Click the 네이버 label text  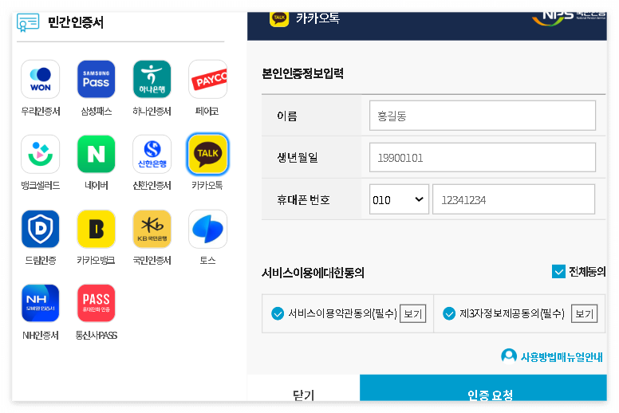[96, 186]
